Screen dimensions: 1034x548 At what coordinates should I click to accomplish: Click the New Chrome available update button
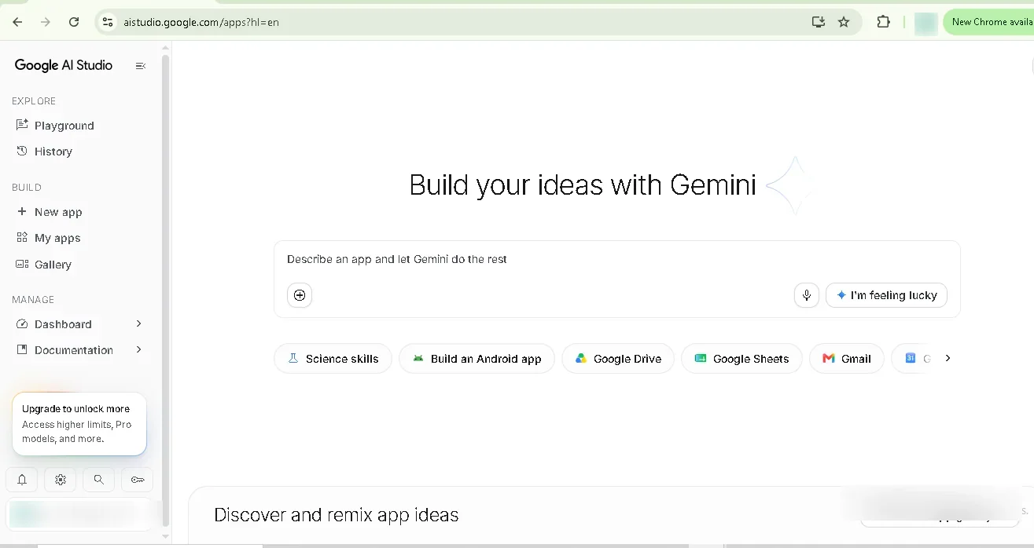tap(989, 22)
